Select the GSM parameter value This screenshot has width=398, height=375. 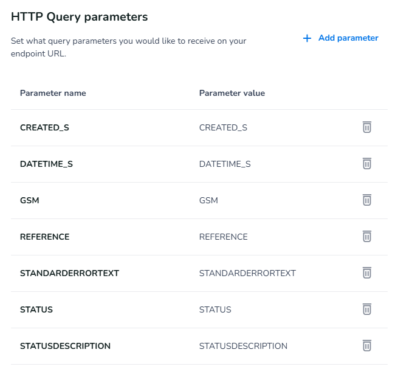(208, 200)
